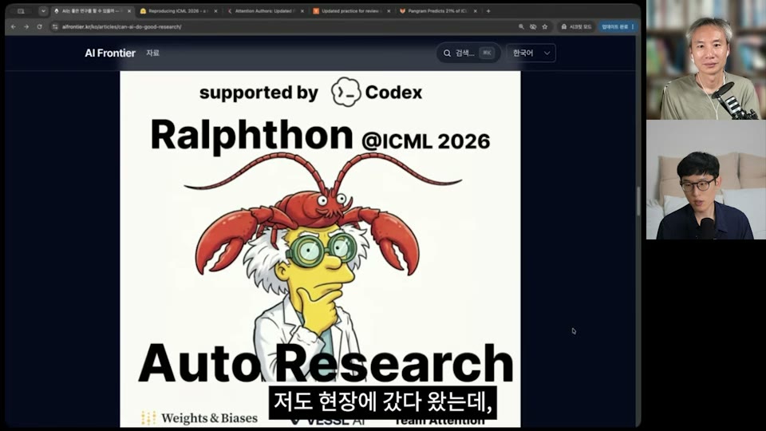Viewport: 766px width, 431px height.
Task: Switch to the 'Attention Authors: Updated' tab
Action: tap(264, 10)
